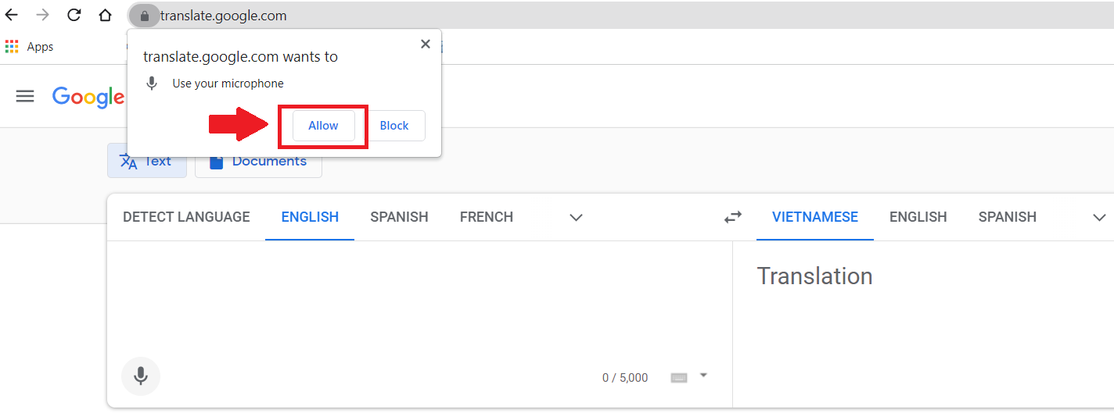The image size is (1114, 413).
Task: Navigate back in browser history
Action: (x=12, y=15)
